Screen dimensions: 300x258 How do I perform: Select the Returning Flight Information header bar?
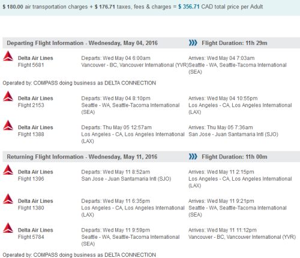[151, 157]
